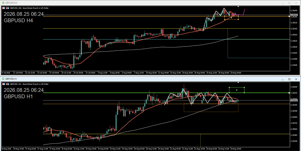
Task: Maximize the GBPUSD,H4 chart window
Action: click(289, 3)
